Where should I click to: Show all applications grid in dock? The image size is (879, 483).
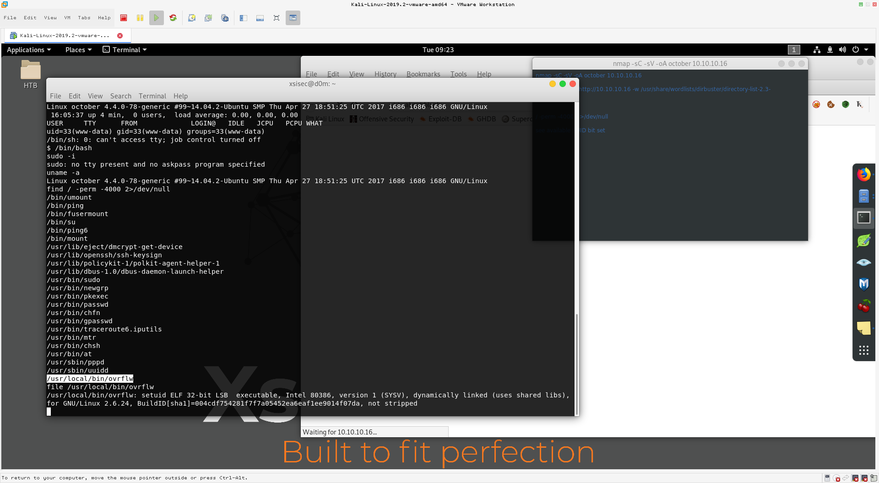point(864,350)
